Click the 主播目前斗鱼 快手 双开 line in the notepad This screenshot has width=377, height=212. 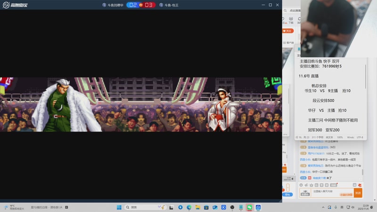pos(320,61)
